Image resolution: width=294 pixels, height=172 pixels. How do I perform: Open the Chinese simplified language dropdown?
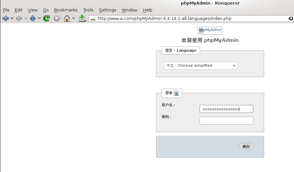point(200,66)
